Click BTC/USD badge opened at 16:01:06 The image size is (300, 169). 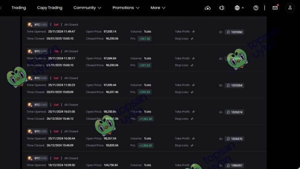(37, 105)
